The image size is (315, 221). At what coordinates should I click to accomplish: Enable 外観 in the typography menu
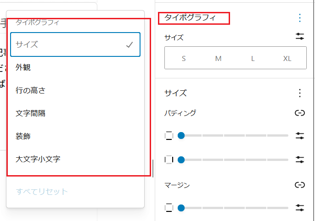pyautogui.click(x=75, y=67)
